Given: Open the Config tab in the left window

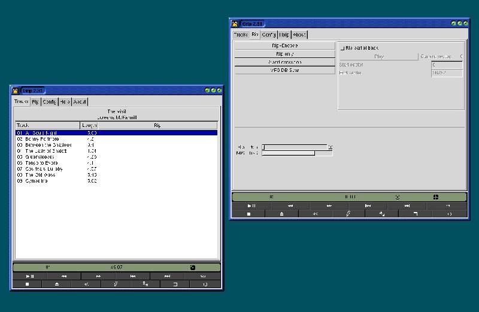Looking at the screenshot, I should (x=49, y=102).
